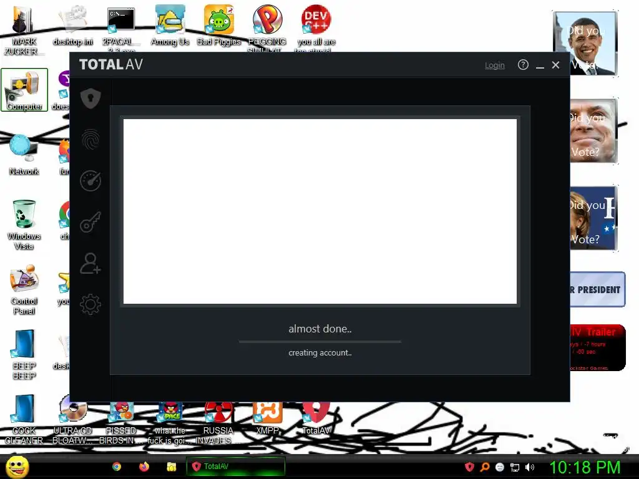Open the key password section in TotalAV
This screenshot has height=479, width=639.
90,222
